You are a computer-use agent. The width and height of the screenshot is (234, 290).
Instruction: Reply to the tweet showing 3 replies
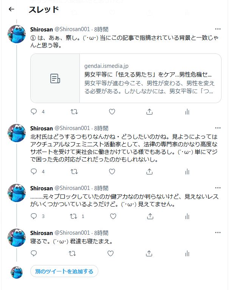pyautogui.click(x=34, y=216)
